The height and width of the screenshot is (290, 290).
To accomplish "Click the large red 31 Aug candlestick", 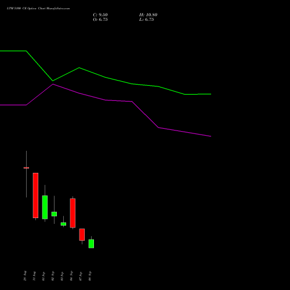I will tap(35, 195).
